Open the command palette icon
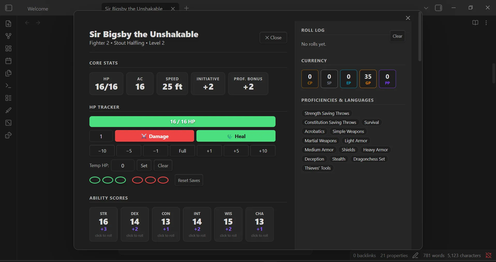Screen dimensions: 496x262 pyautogui.click(x=8, y=85)
